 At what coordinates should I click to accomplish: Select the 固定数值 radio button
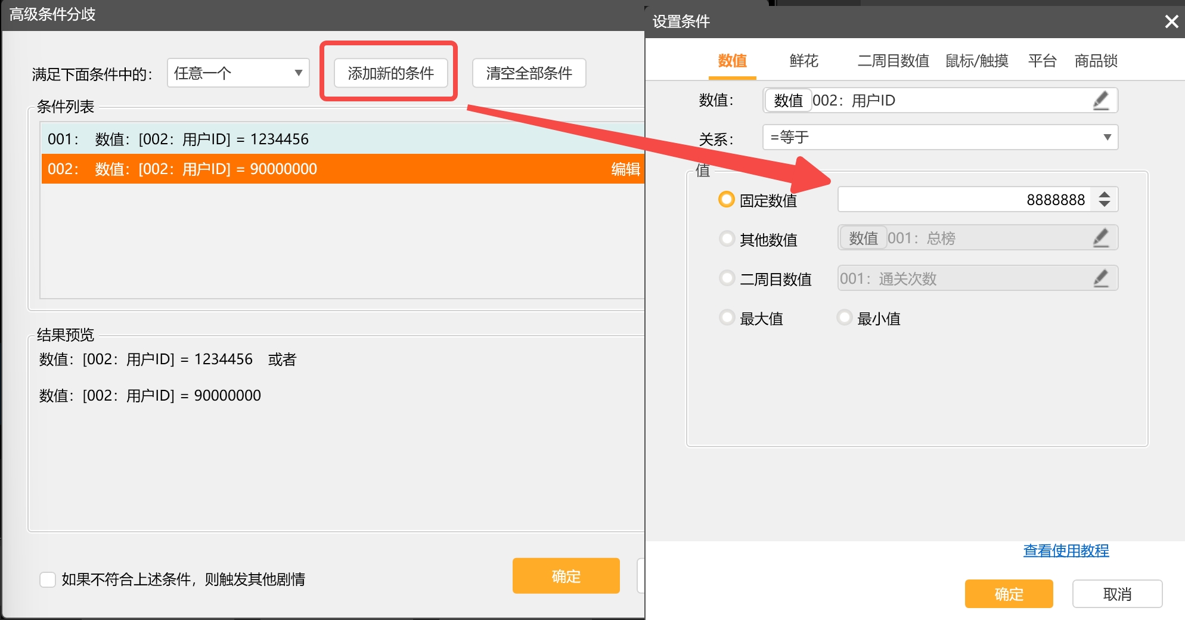726,200
